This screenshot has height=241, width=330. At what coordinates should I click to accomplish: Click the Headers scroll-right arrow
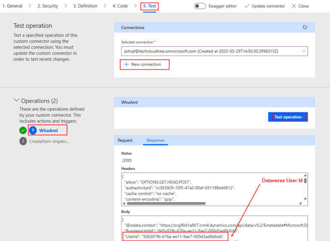301,203
